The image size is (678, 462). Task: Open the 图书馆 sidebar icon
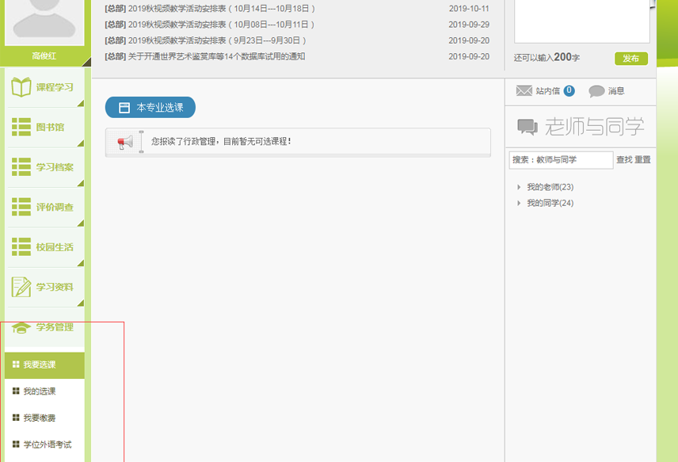click(x=21, y=127)
